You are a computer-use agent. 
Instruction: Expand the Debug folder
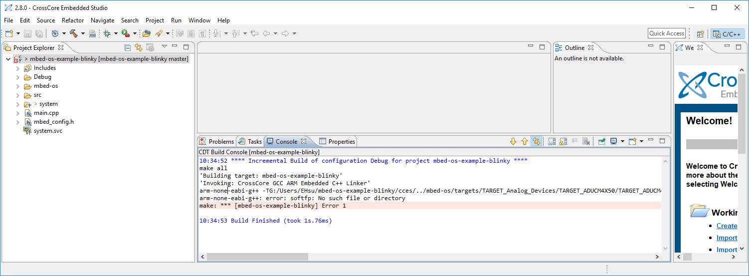(x=18, y=77)
